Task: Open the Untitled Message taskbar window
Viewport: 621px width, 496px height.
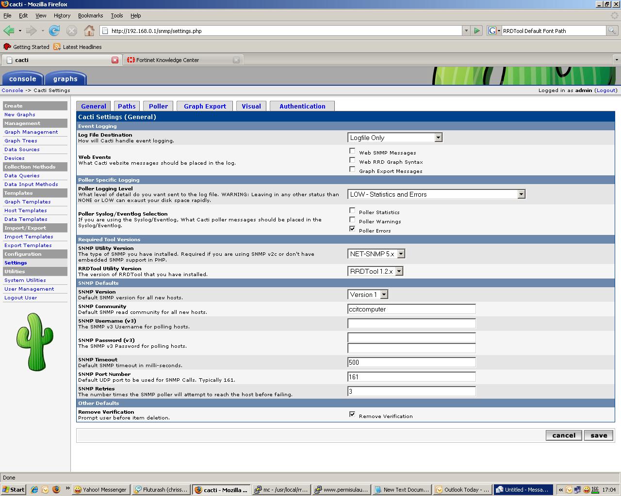Action: 523,490
